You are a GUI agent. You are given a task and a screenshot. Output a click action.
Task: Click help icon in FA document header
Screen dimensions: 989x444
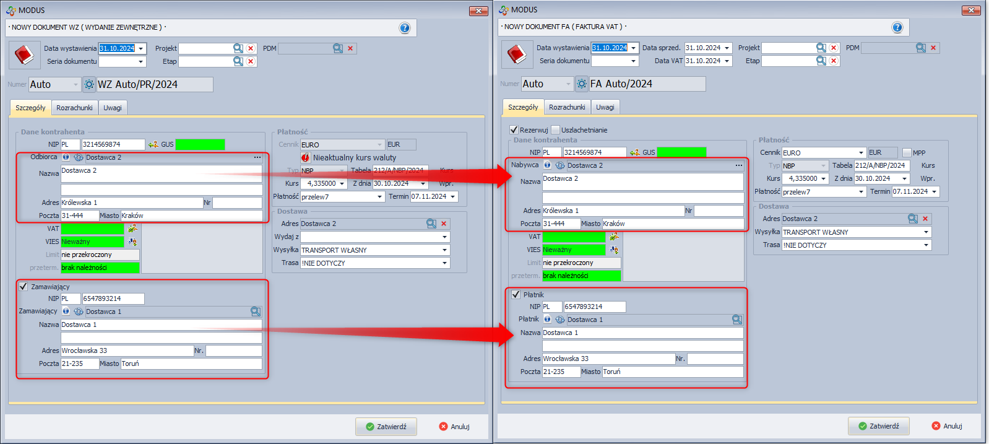897,27
